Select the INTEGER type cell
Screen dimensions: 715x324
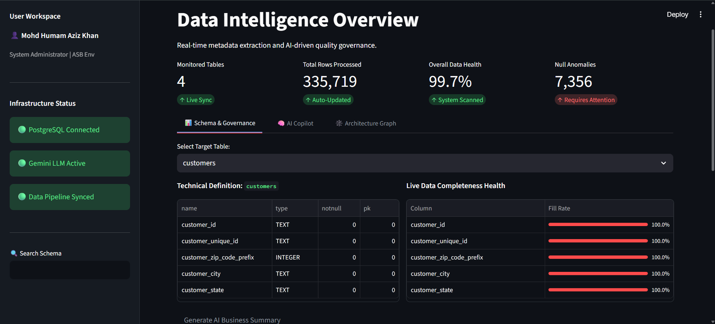295,257
